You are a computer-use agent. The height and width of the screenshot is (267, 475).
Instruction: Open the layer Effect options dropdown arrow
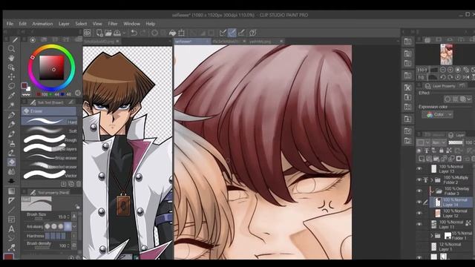(469, 99)
